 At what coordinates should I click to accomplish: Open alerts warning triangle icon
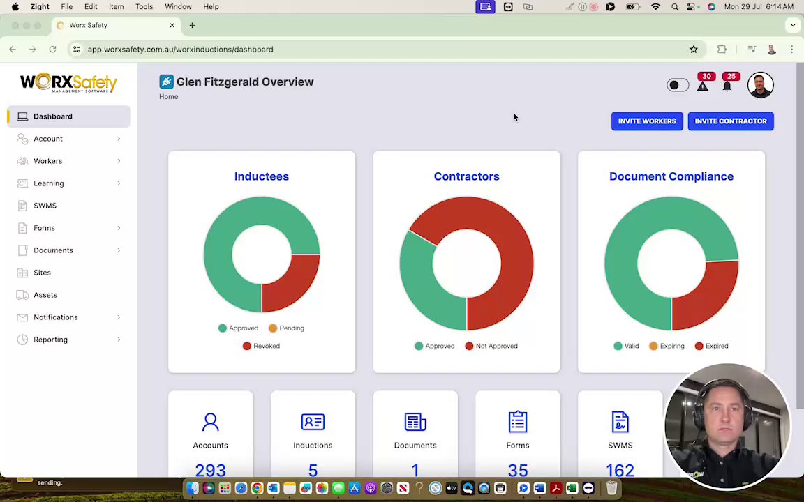pos(703,86)
